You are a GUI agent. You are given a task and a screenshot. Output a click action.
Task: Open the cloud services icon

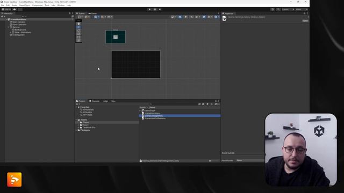click(15, 10)
